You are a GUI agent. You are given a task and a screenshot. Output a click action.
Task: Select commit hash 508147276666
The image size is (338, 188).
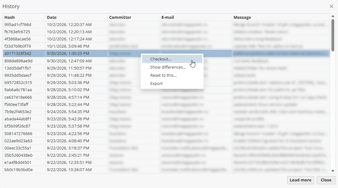tap(18, 133)
